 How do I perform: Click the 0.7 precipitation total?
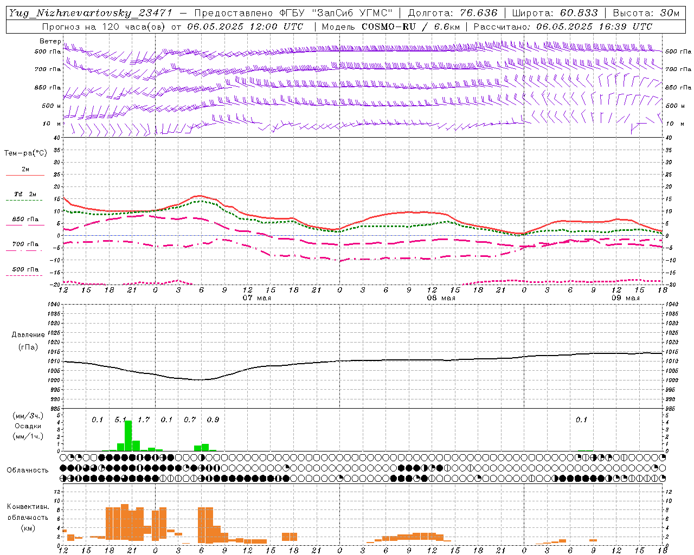coord(190,420)
